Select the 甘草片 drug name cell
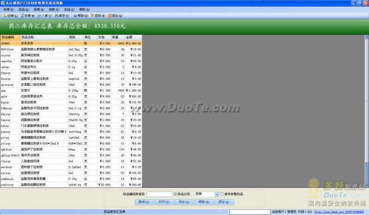369x215 pixels. pyautogui.click(x=44, y=90)
